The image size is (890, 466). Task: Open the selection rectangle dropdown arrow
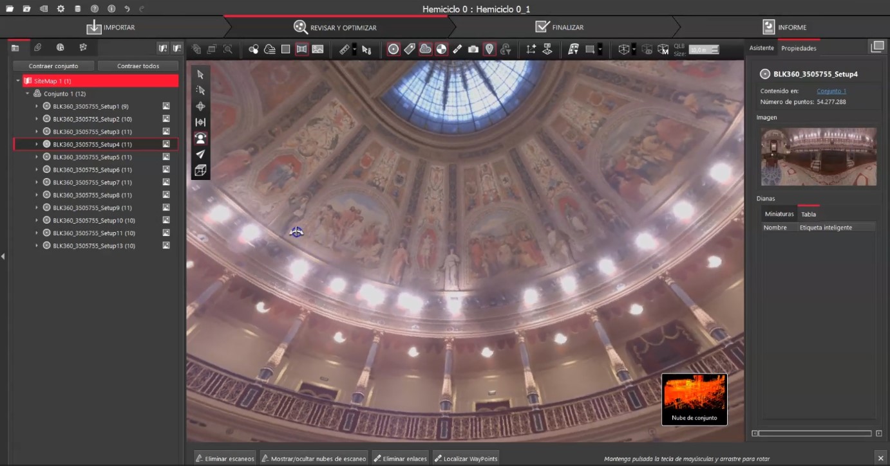click(600, 49)
